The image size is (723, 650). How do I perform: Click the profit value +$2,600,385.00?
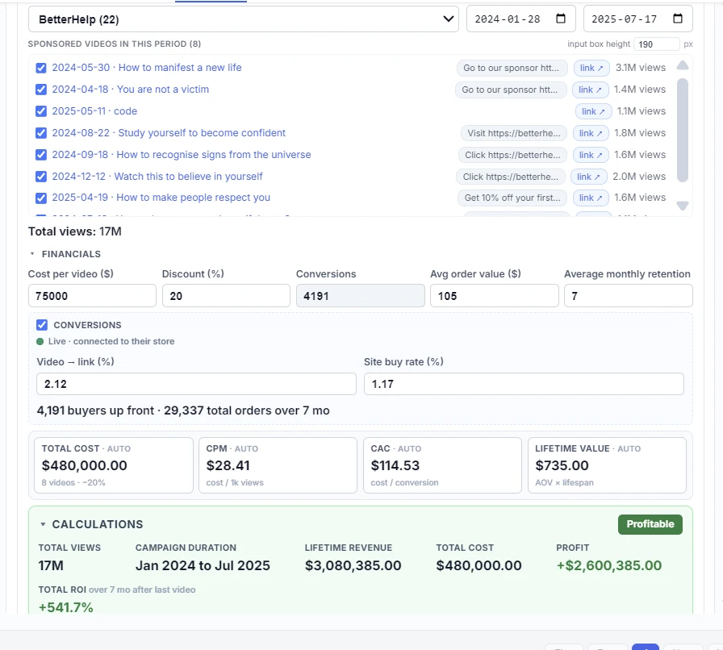click(609, 565)
